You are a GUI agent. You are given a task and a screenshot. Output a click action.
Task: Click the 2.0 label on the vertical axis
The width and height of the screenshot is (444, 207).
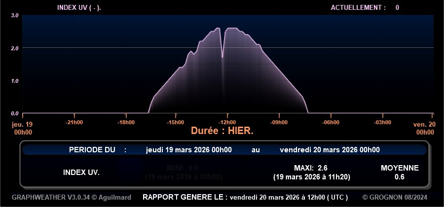(15, 48)
